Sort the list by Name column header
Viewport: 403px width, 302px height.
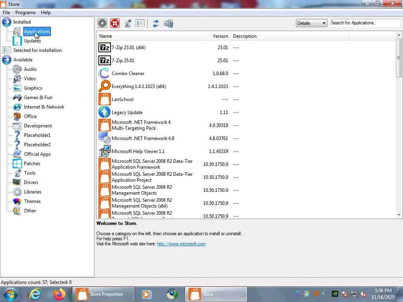click(x=146, y=36)
